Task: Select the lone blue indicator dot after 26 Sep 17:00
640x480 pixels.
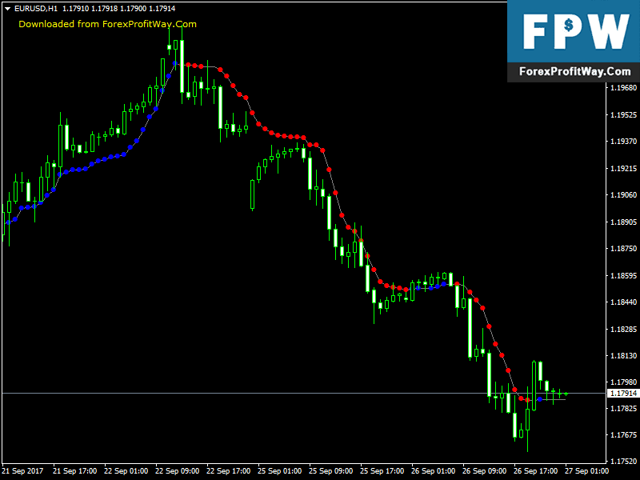Action: [540, 399]
